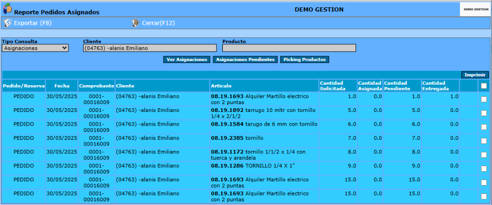Mark the TORNILLO 1/4 X 1" row checkbox
This screenshot has height=205, width=492.
484,168
